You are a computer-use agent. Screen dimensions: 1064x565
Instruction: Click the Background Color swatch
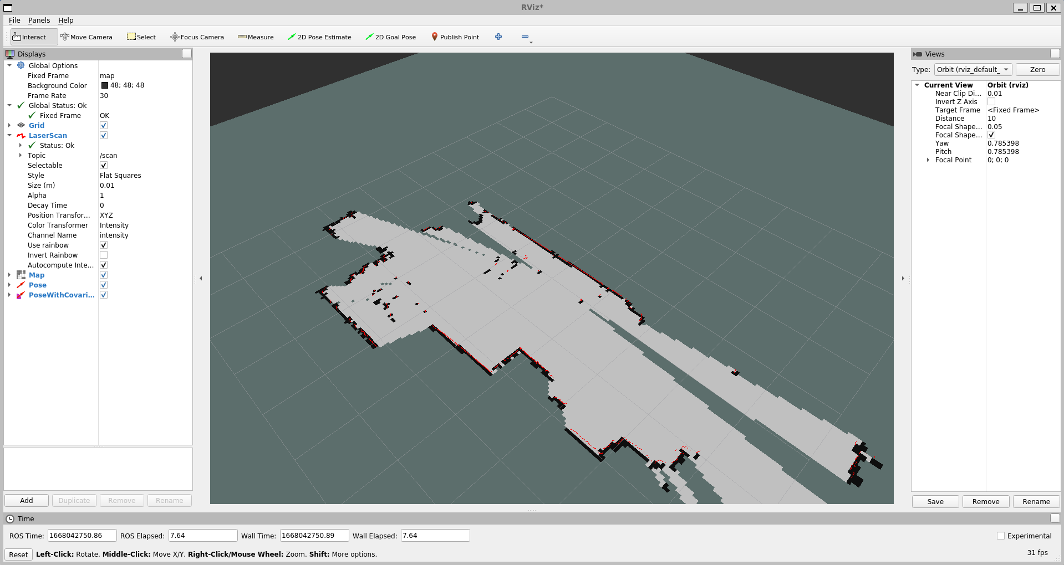point(105,85)
